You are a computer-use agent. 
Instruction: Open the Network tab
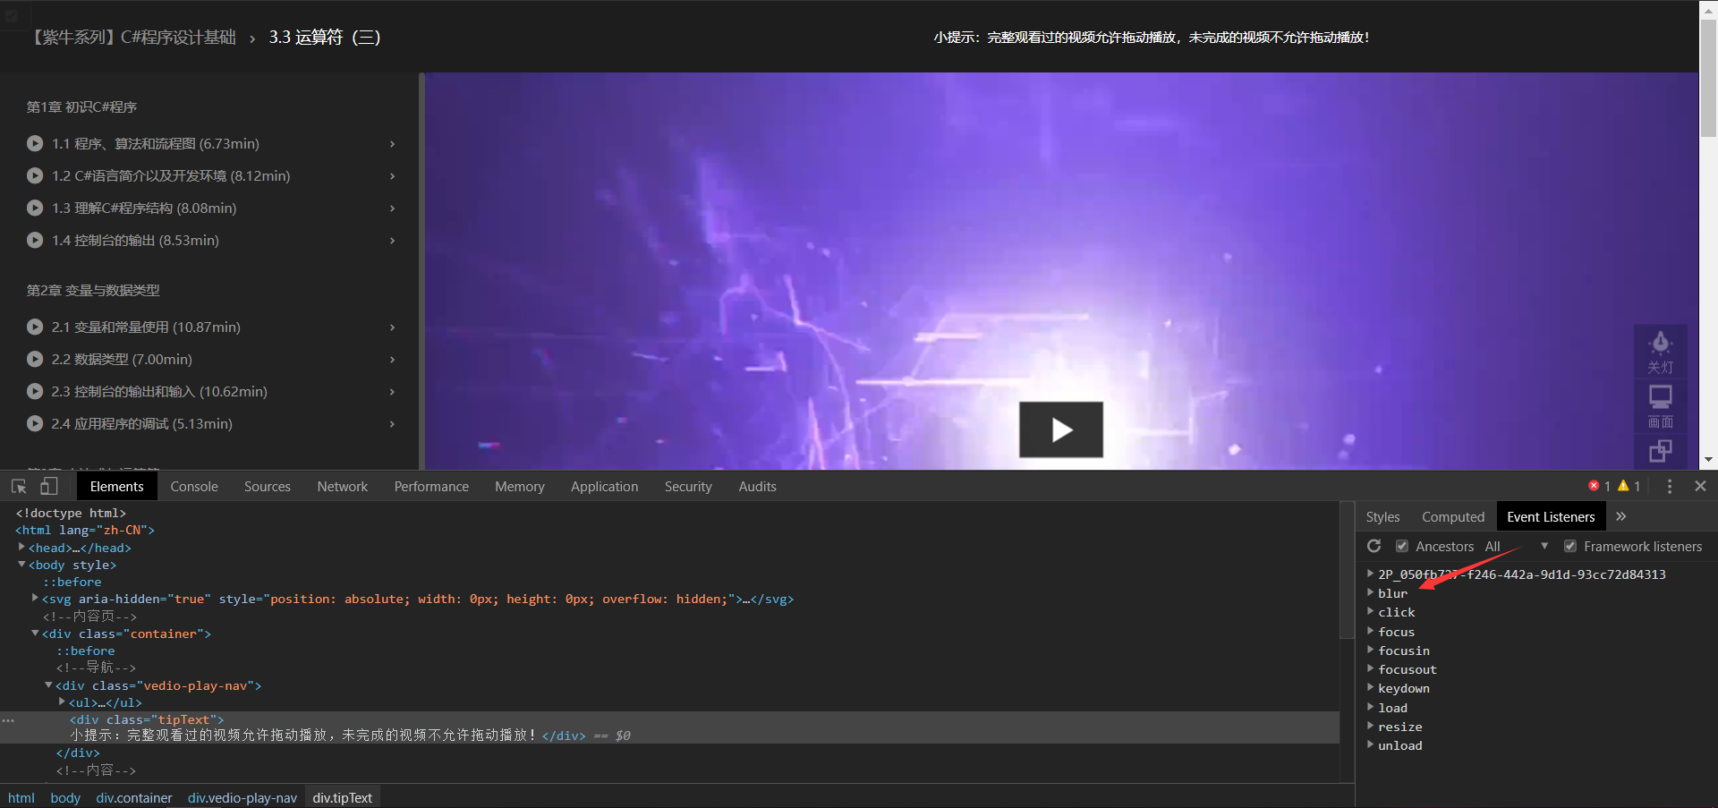tap(343, 486)
